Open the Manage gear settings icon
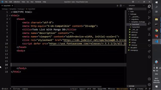161x90 pixels. coord(149,84)
